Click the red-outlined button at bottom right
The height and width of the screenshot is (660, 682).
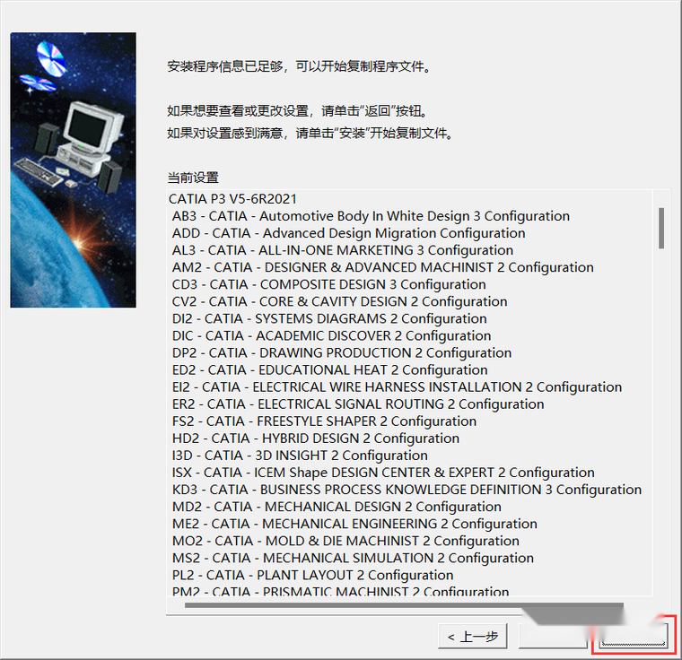(x=634, y=636)
